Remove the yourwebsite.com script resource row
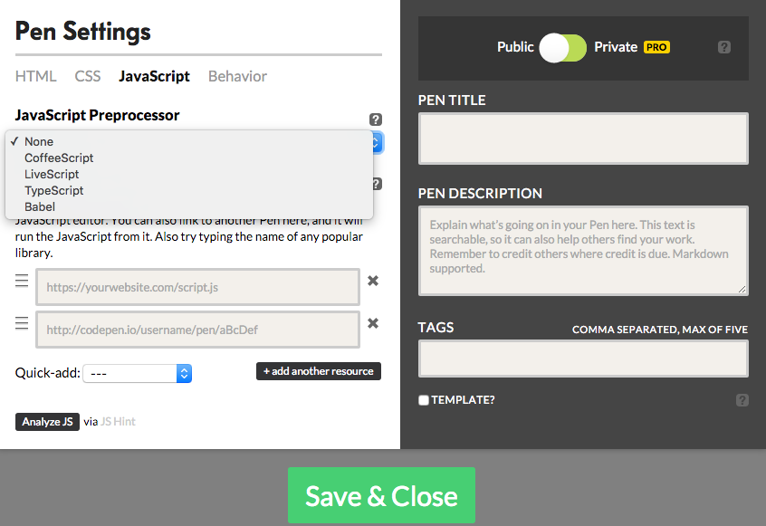Viewport: 766px width, 526px height. tap(373, 281)
